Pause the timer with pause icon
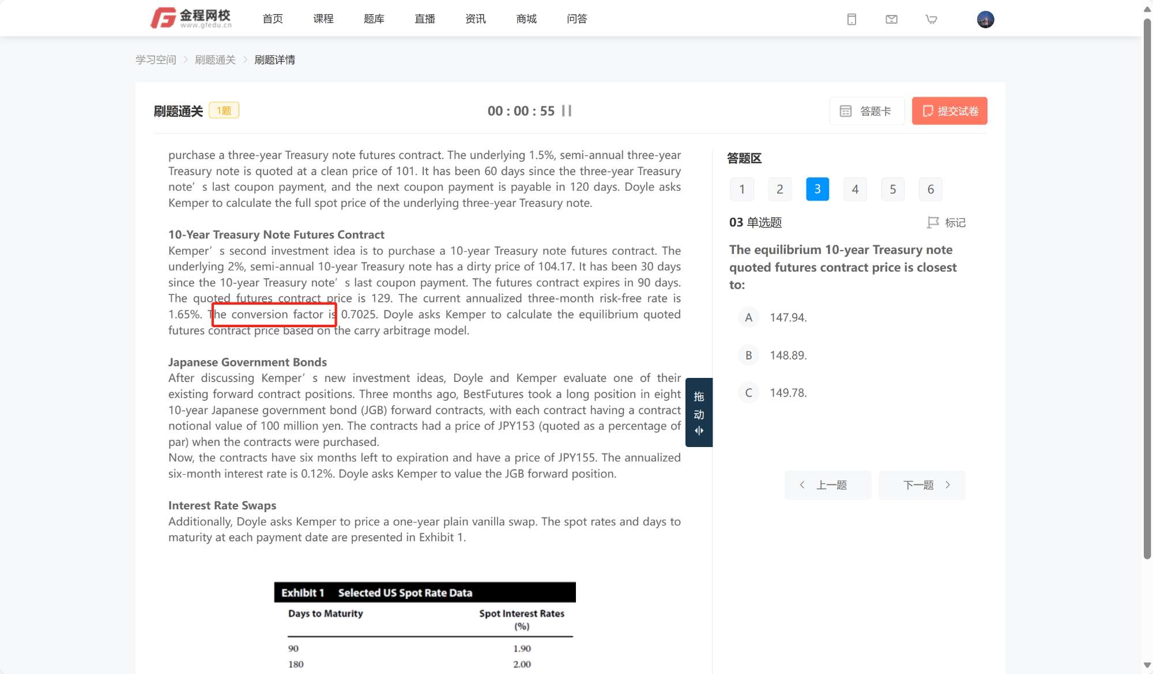This screenshot has width=1153, height=674. pyautogui.click(x=567, y=111)
